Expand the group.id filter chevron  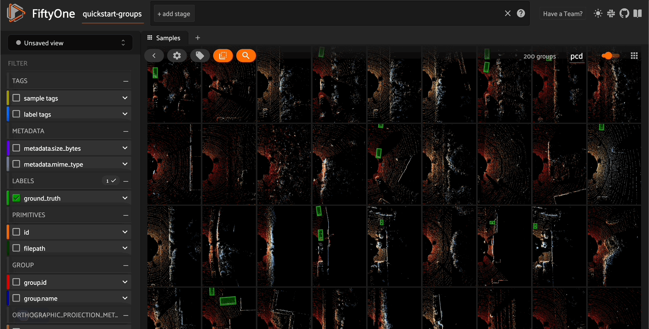(125, 282)
